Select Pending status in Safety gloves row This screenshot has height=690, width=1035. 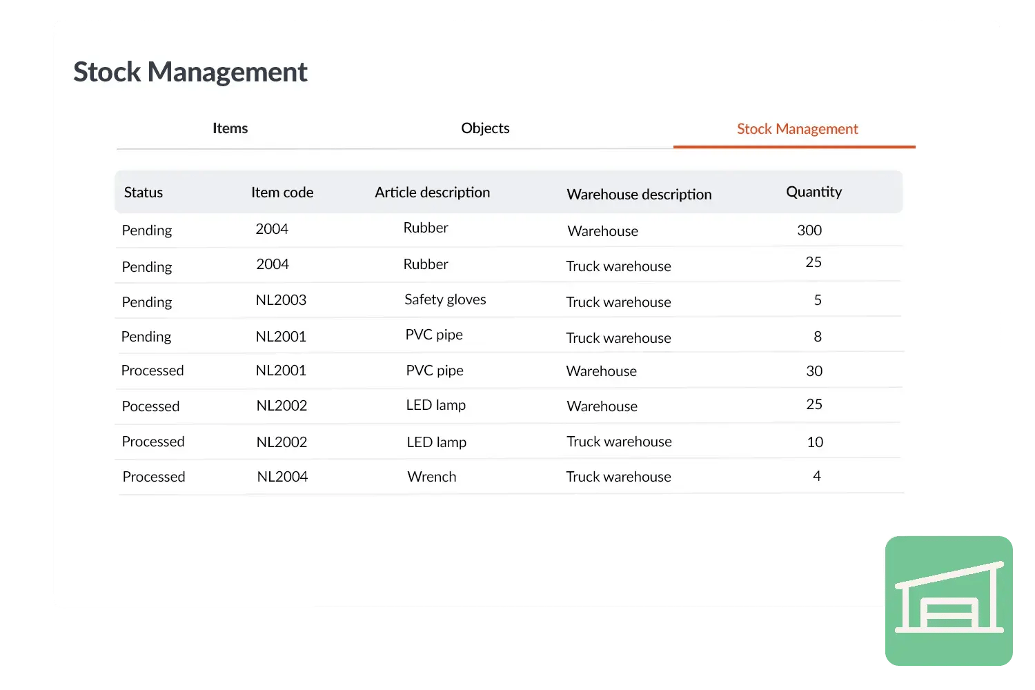(147, 302)
